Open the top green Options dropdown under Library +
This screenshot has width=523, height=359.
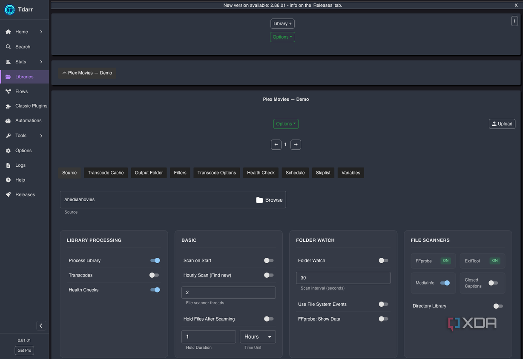(282, 37)
